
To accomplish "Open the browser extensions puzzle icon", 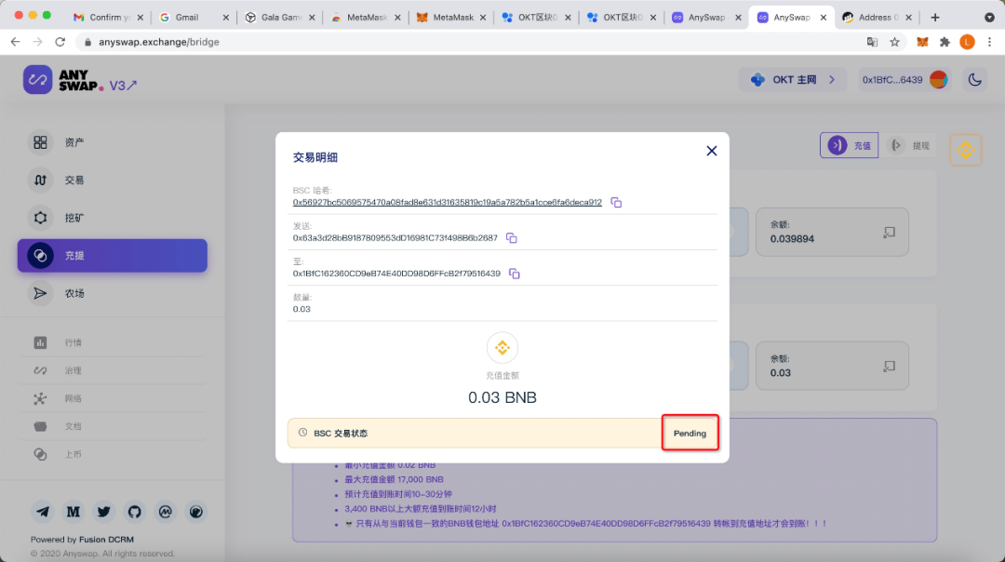I will [945, 42].
